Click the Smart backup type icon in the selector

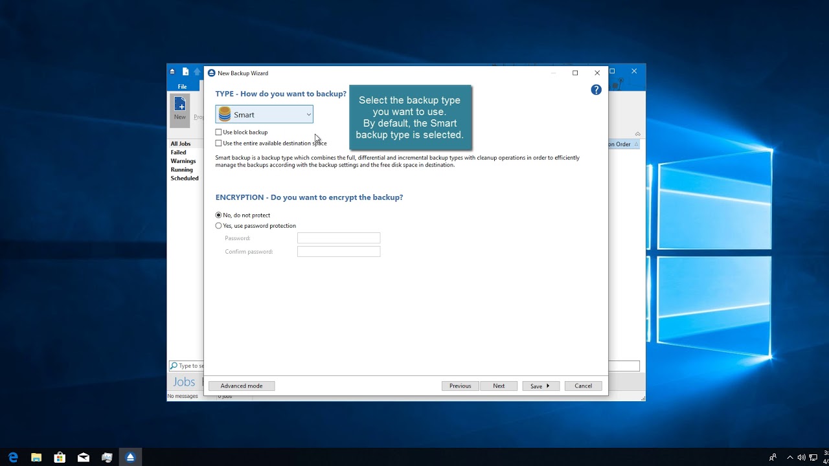[223, 114]
